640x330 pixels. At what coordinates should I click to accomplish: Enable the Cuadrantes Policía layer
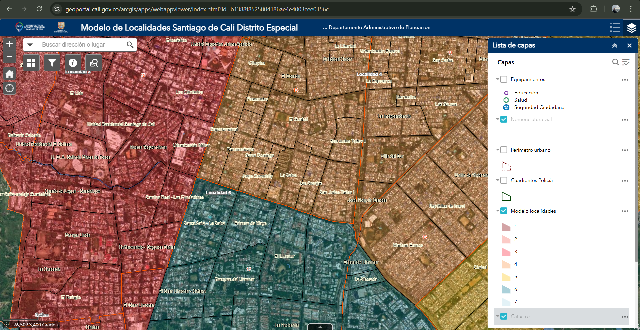504,180
